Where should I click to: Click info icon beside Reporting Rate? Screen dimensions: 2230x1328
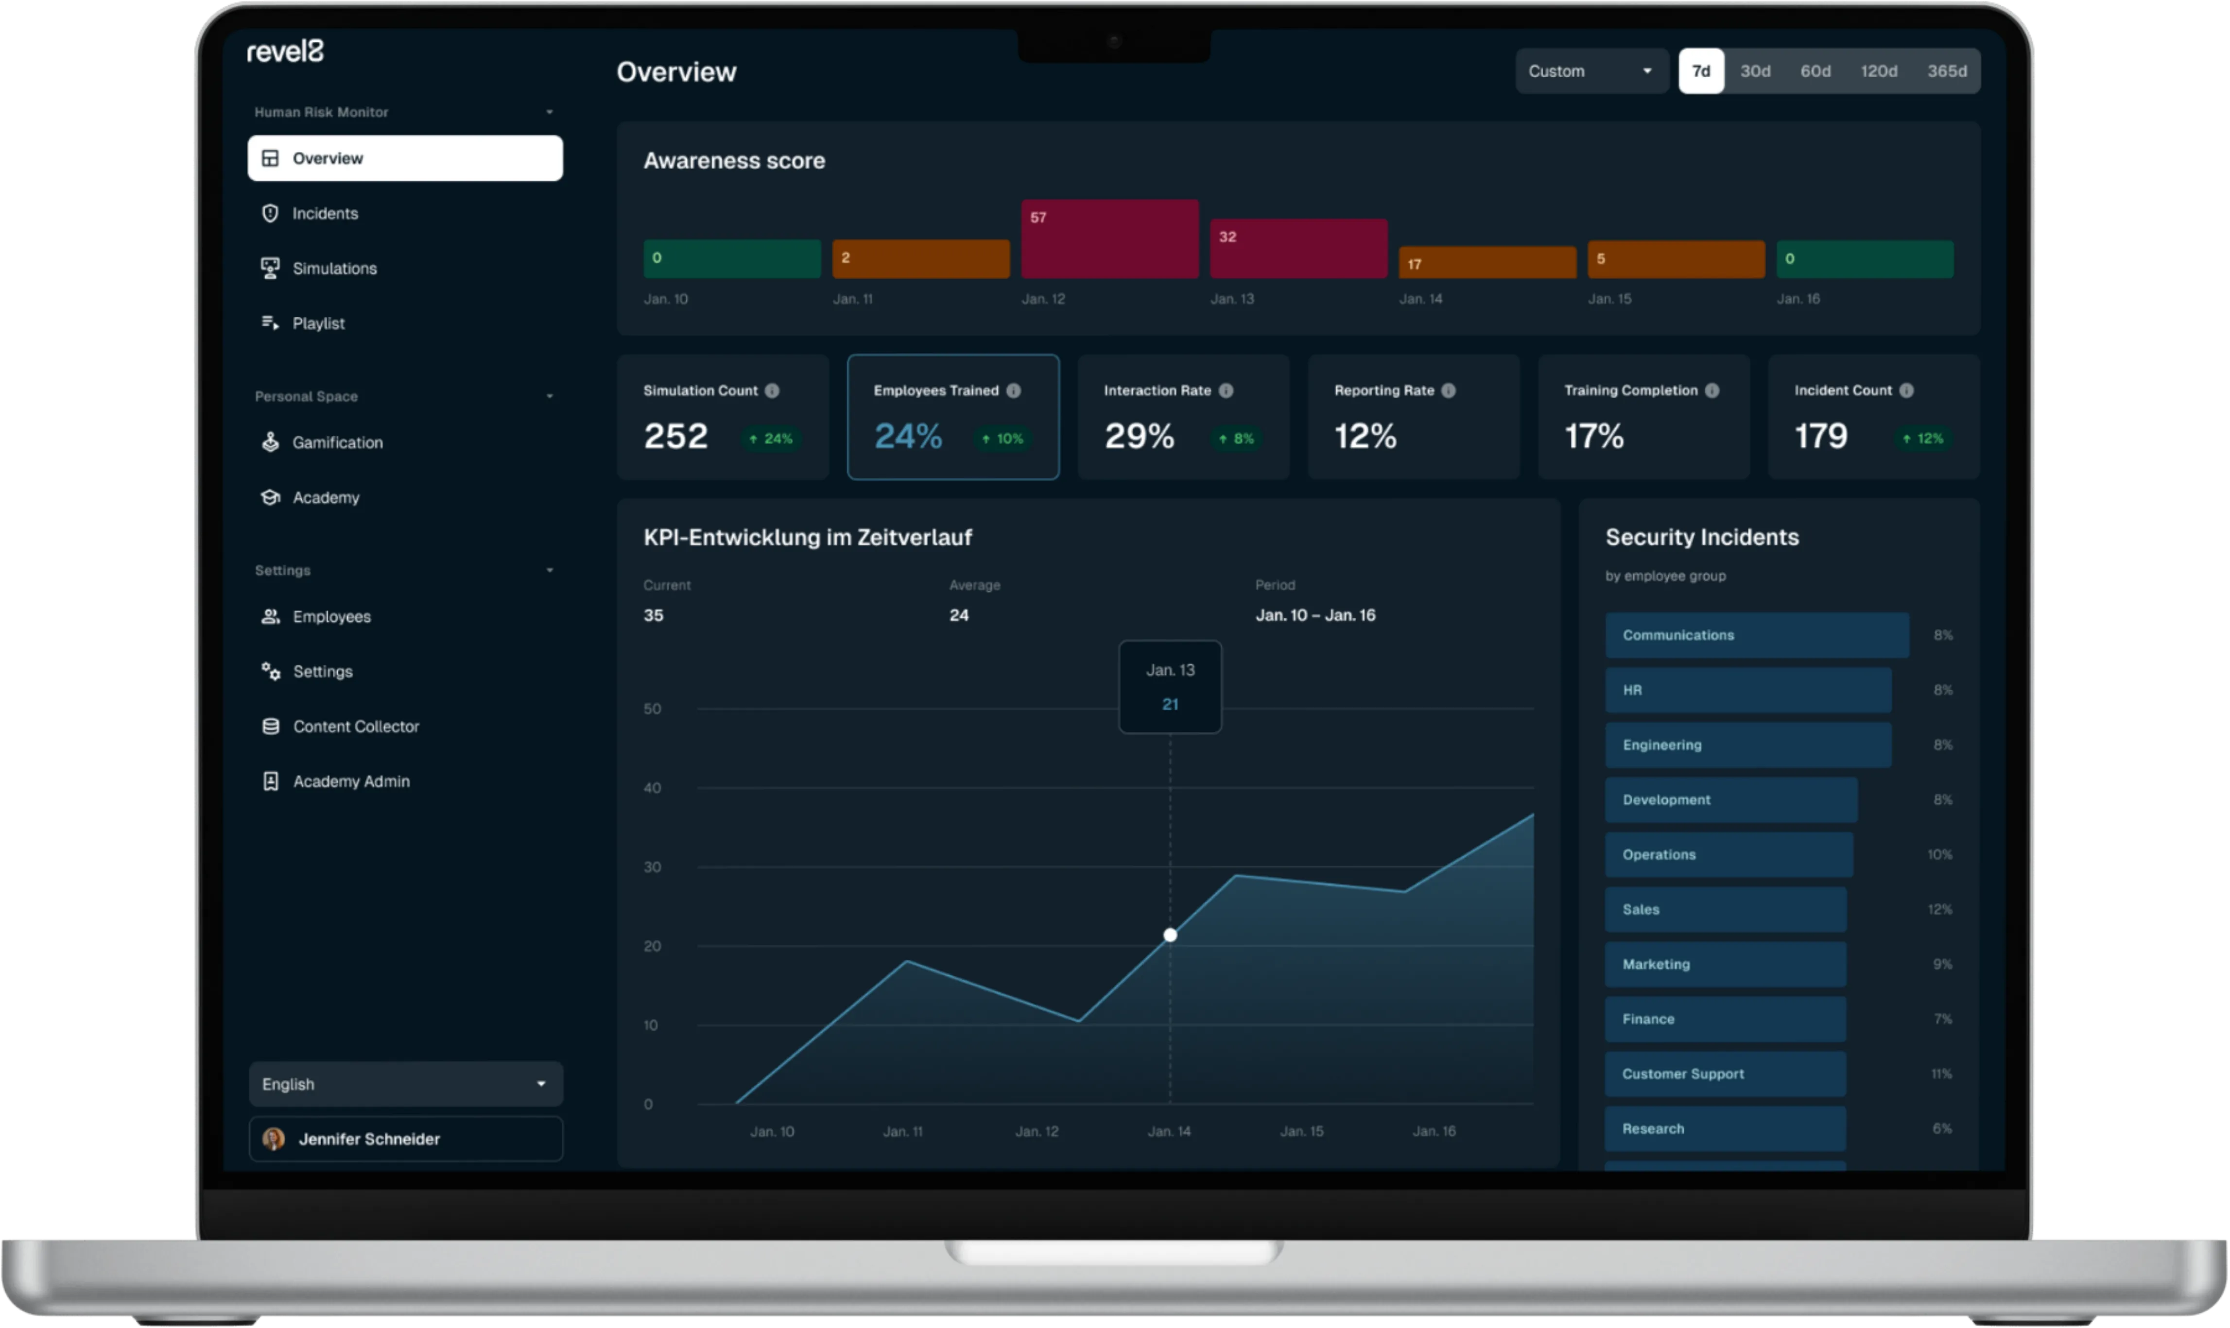point(1449,391)
